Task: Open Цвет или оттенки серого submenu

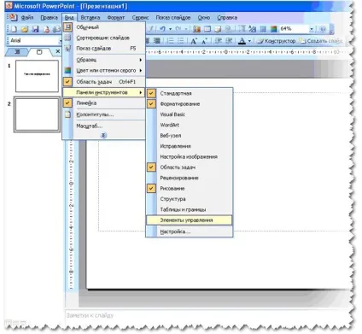Action: pyautogui.click(x=103, y=70)
